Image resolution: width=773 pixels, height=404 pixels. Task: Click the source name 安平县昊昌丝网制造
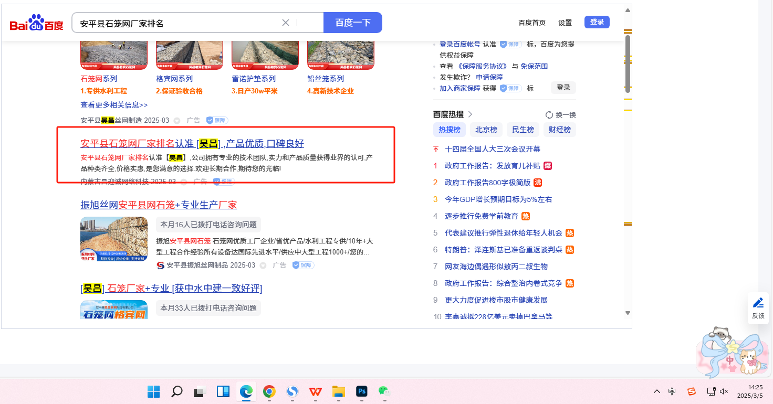(111, 120)
